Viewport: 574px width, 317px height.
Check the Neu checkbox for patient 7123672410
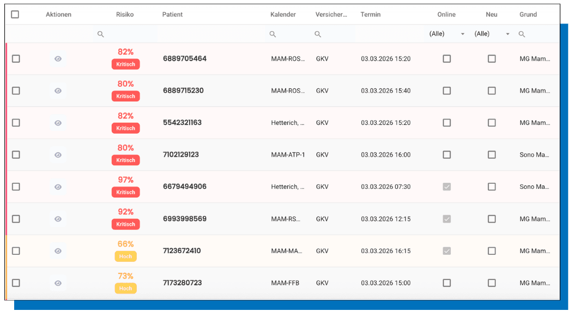click(492, 251)
